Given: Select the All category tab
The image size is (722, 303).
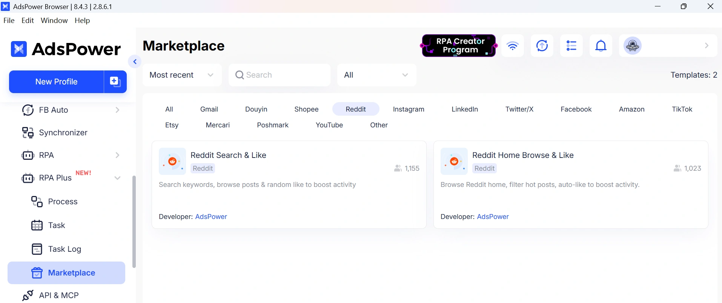Looking at the screenshot, I should coord(169,109).
